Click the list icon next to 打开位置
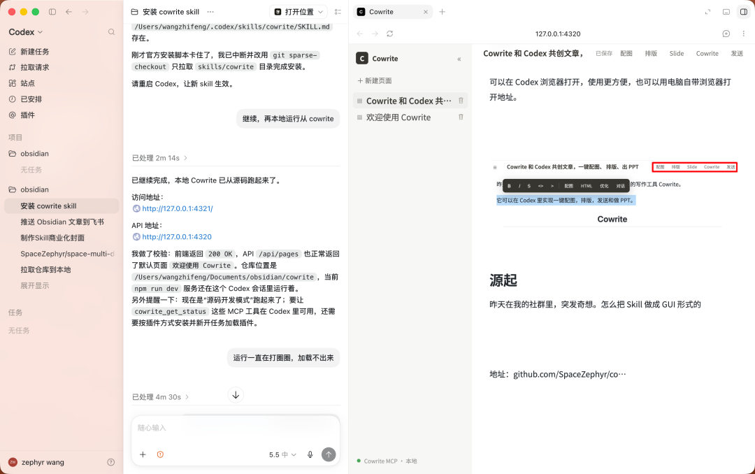 [x=338, y=12]
